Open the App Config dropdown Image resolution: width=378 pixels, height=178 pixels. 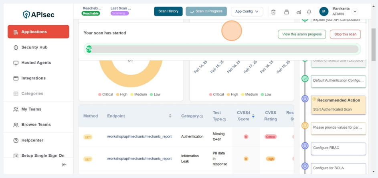[247, 11]
